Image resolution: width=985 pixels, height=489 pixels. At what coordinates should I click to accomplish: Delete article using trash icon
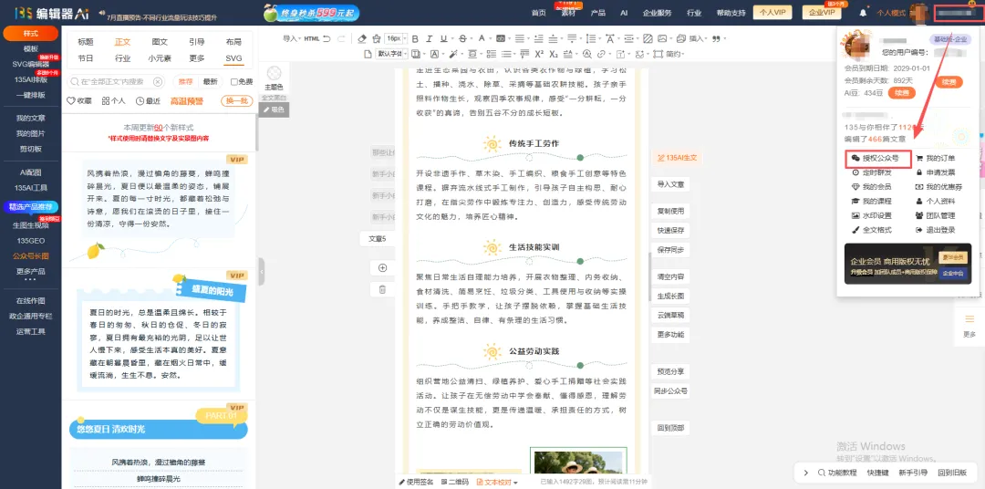click(x=382, y=289)
